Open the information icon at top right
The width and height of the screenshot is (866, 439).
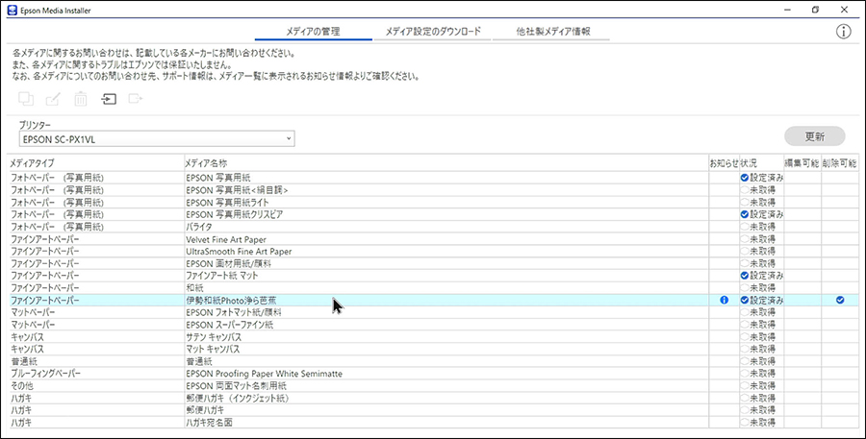point(843,32)
